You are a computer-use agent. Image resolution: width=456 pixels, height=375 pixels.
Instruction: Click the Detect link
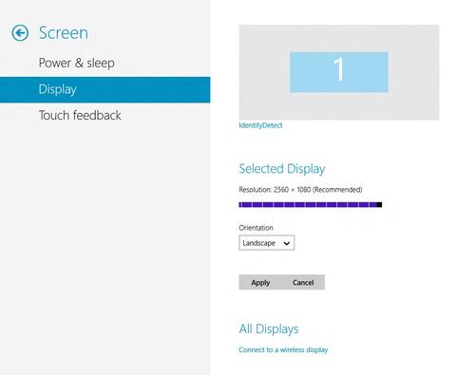[272, 125]
